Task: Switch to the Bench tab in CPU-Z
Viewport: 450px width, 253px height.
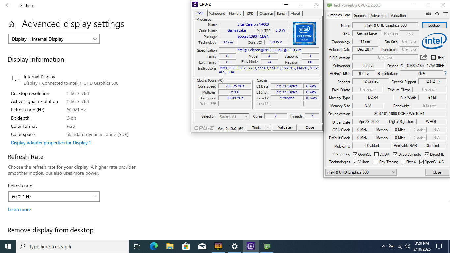Action: tap(281, 14)
